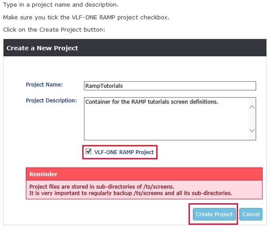Click the Create a New Project title bar
Image resolution: width=273 pixels, height=234 pixels.
click(135, 48)
